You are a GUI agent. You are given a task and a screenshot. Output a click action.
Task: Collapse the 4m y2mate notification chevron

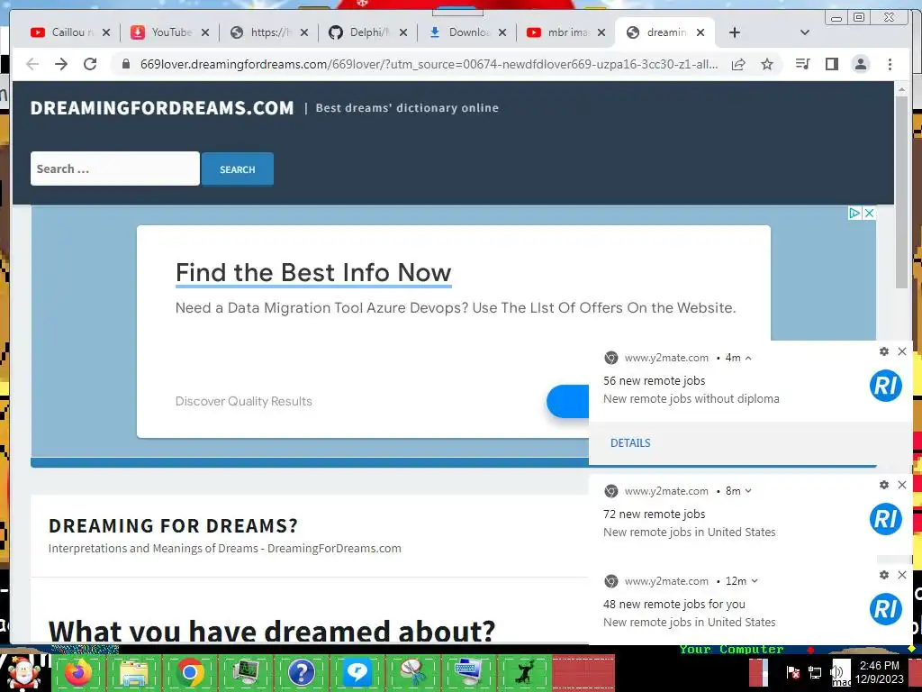pos(748,358)
